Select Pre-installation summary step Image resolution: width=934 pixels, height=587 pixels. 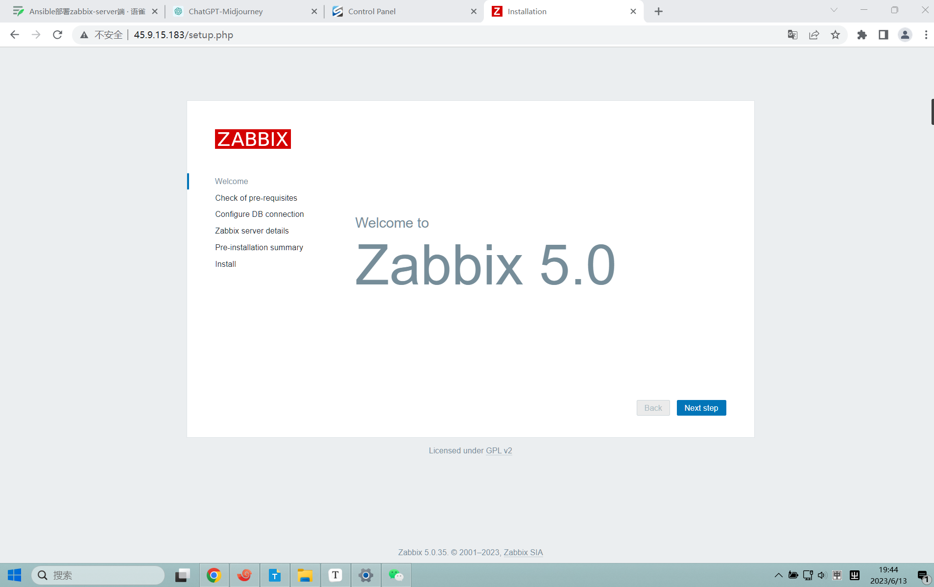[x=259, y=247]
